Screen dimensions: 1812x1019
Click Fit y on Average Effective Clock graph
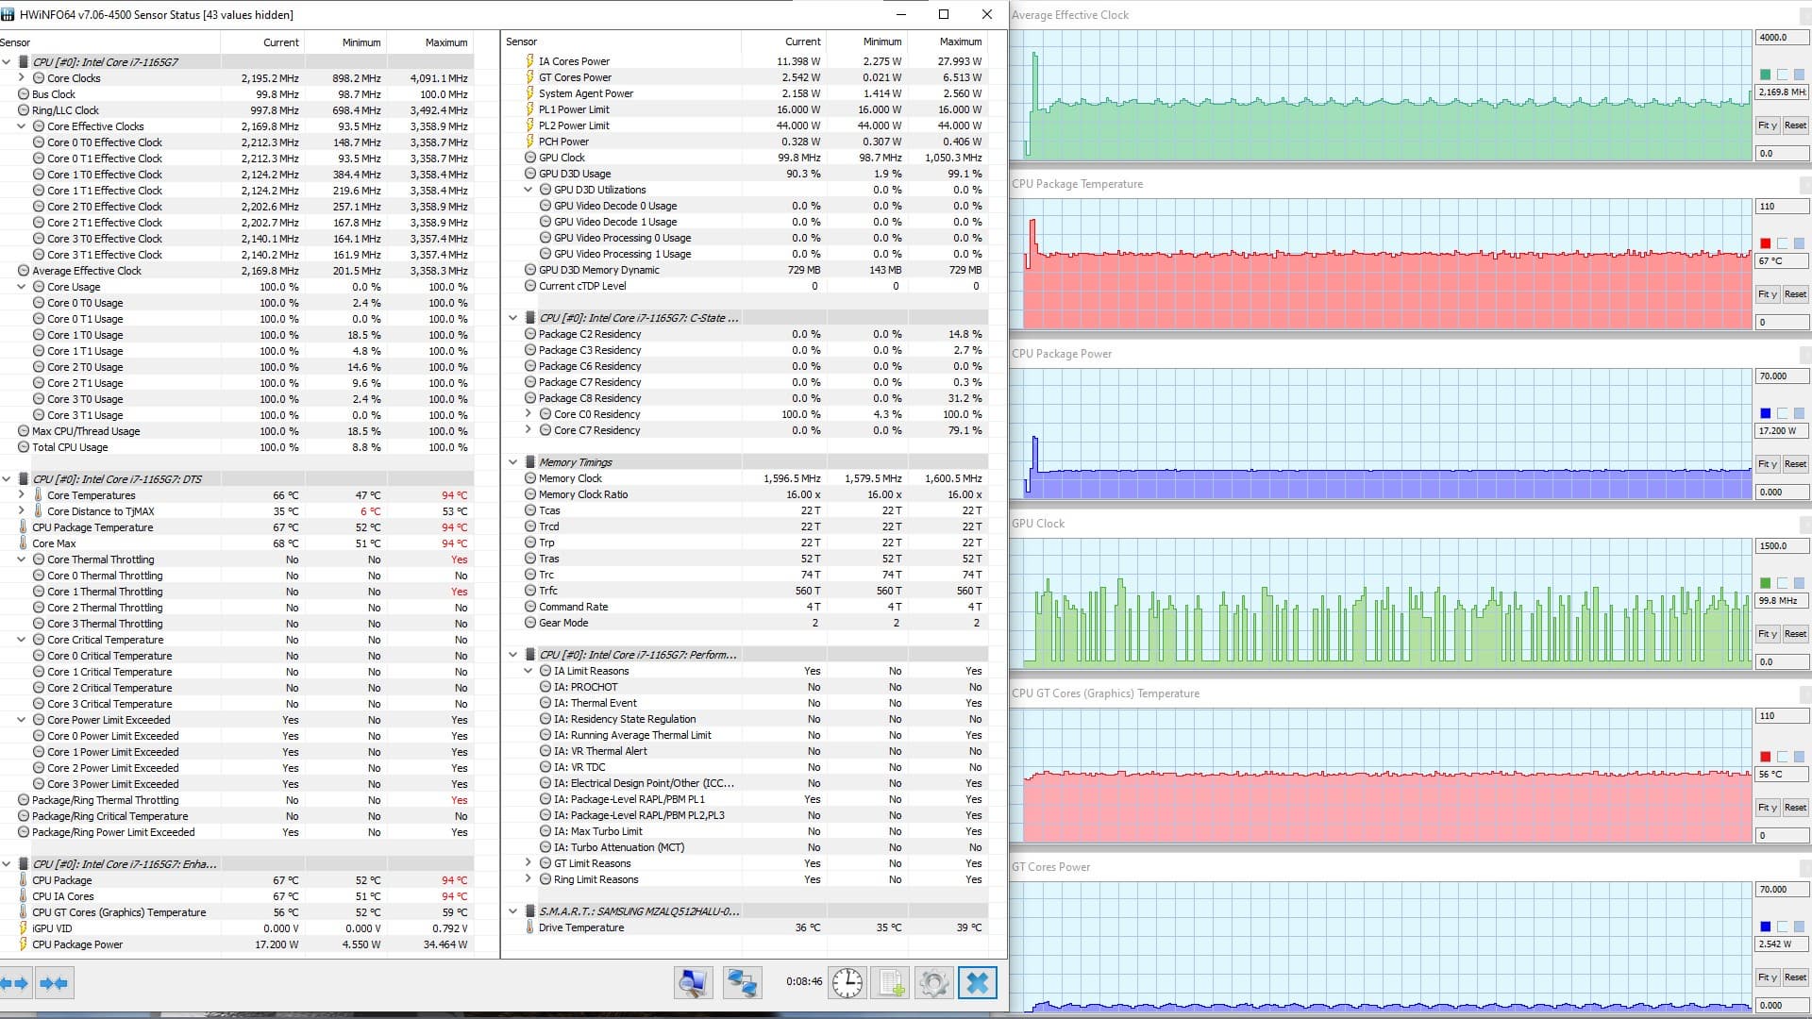point(1767,125)
